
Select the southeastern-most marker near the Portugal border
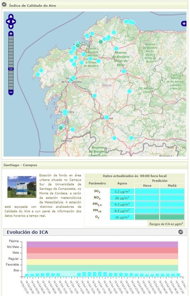tap(131, 138)
